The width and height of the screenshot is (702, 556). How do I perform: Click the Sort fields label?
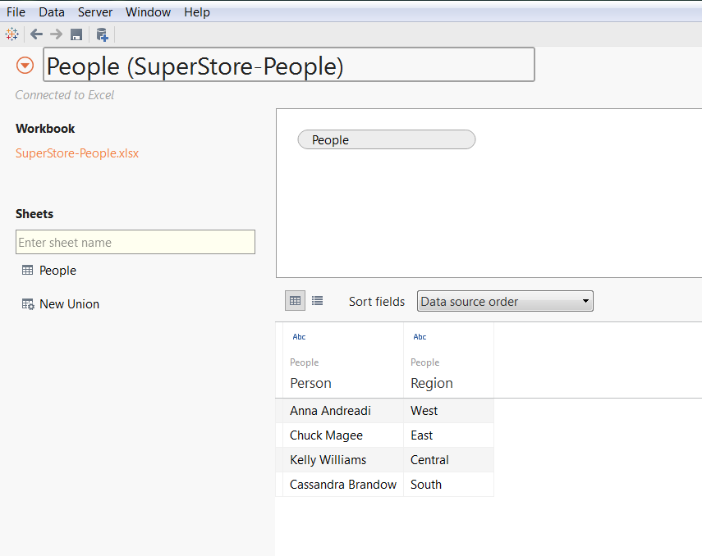(x=377, y=302)
